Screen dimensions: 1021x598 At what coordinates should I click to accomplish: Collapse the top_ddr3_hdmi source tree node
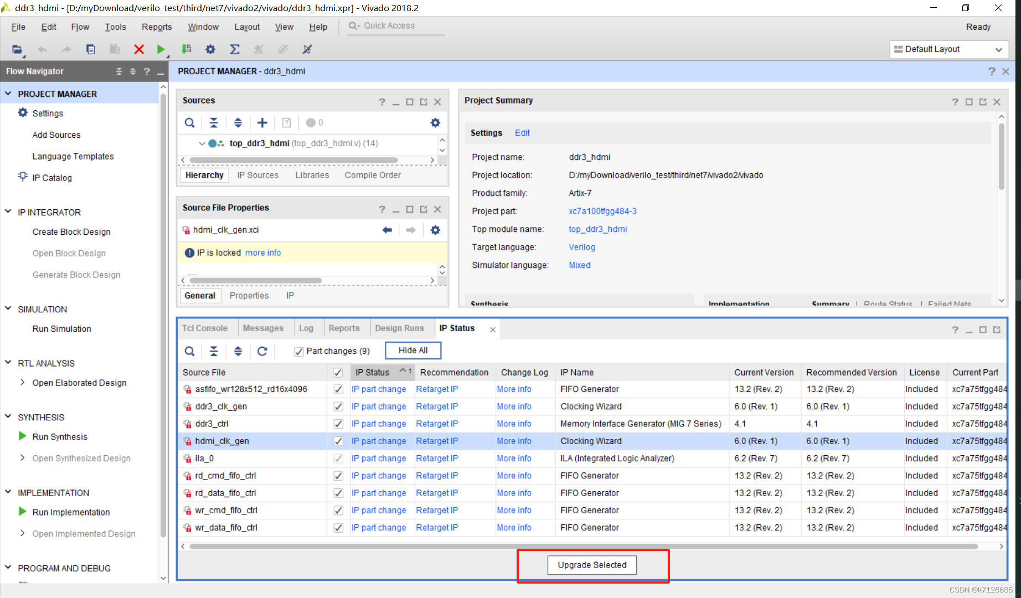click(202, 143)
